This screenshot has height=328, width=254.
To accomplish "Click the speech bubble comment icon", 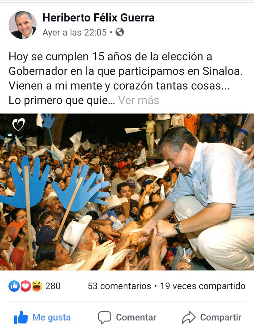I will [x=104, y=317].
